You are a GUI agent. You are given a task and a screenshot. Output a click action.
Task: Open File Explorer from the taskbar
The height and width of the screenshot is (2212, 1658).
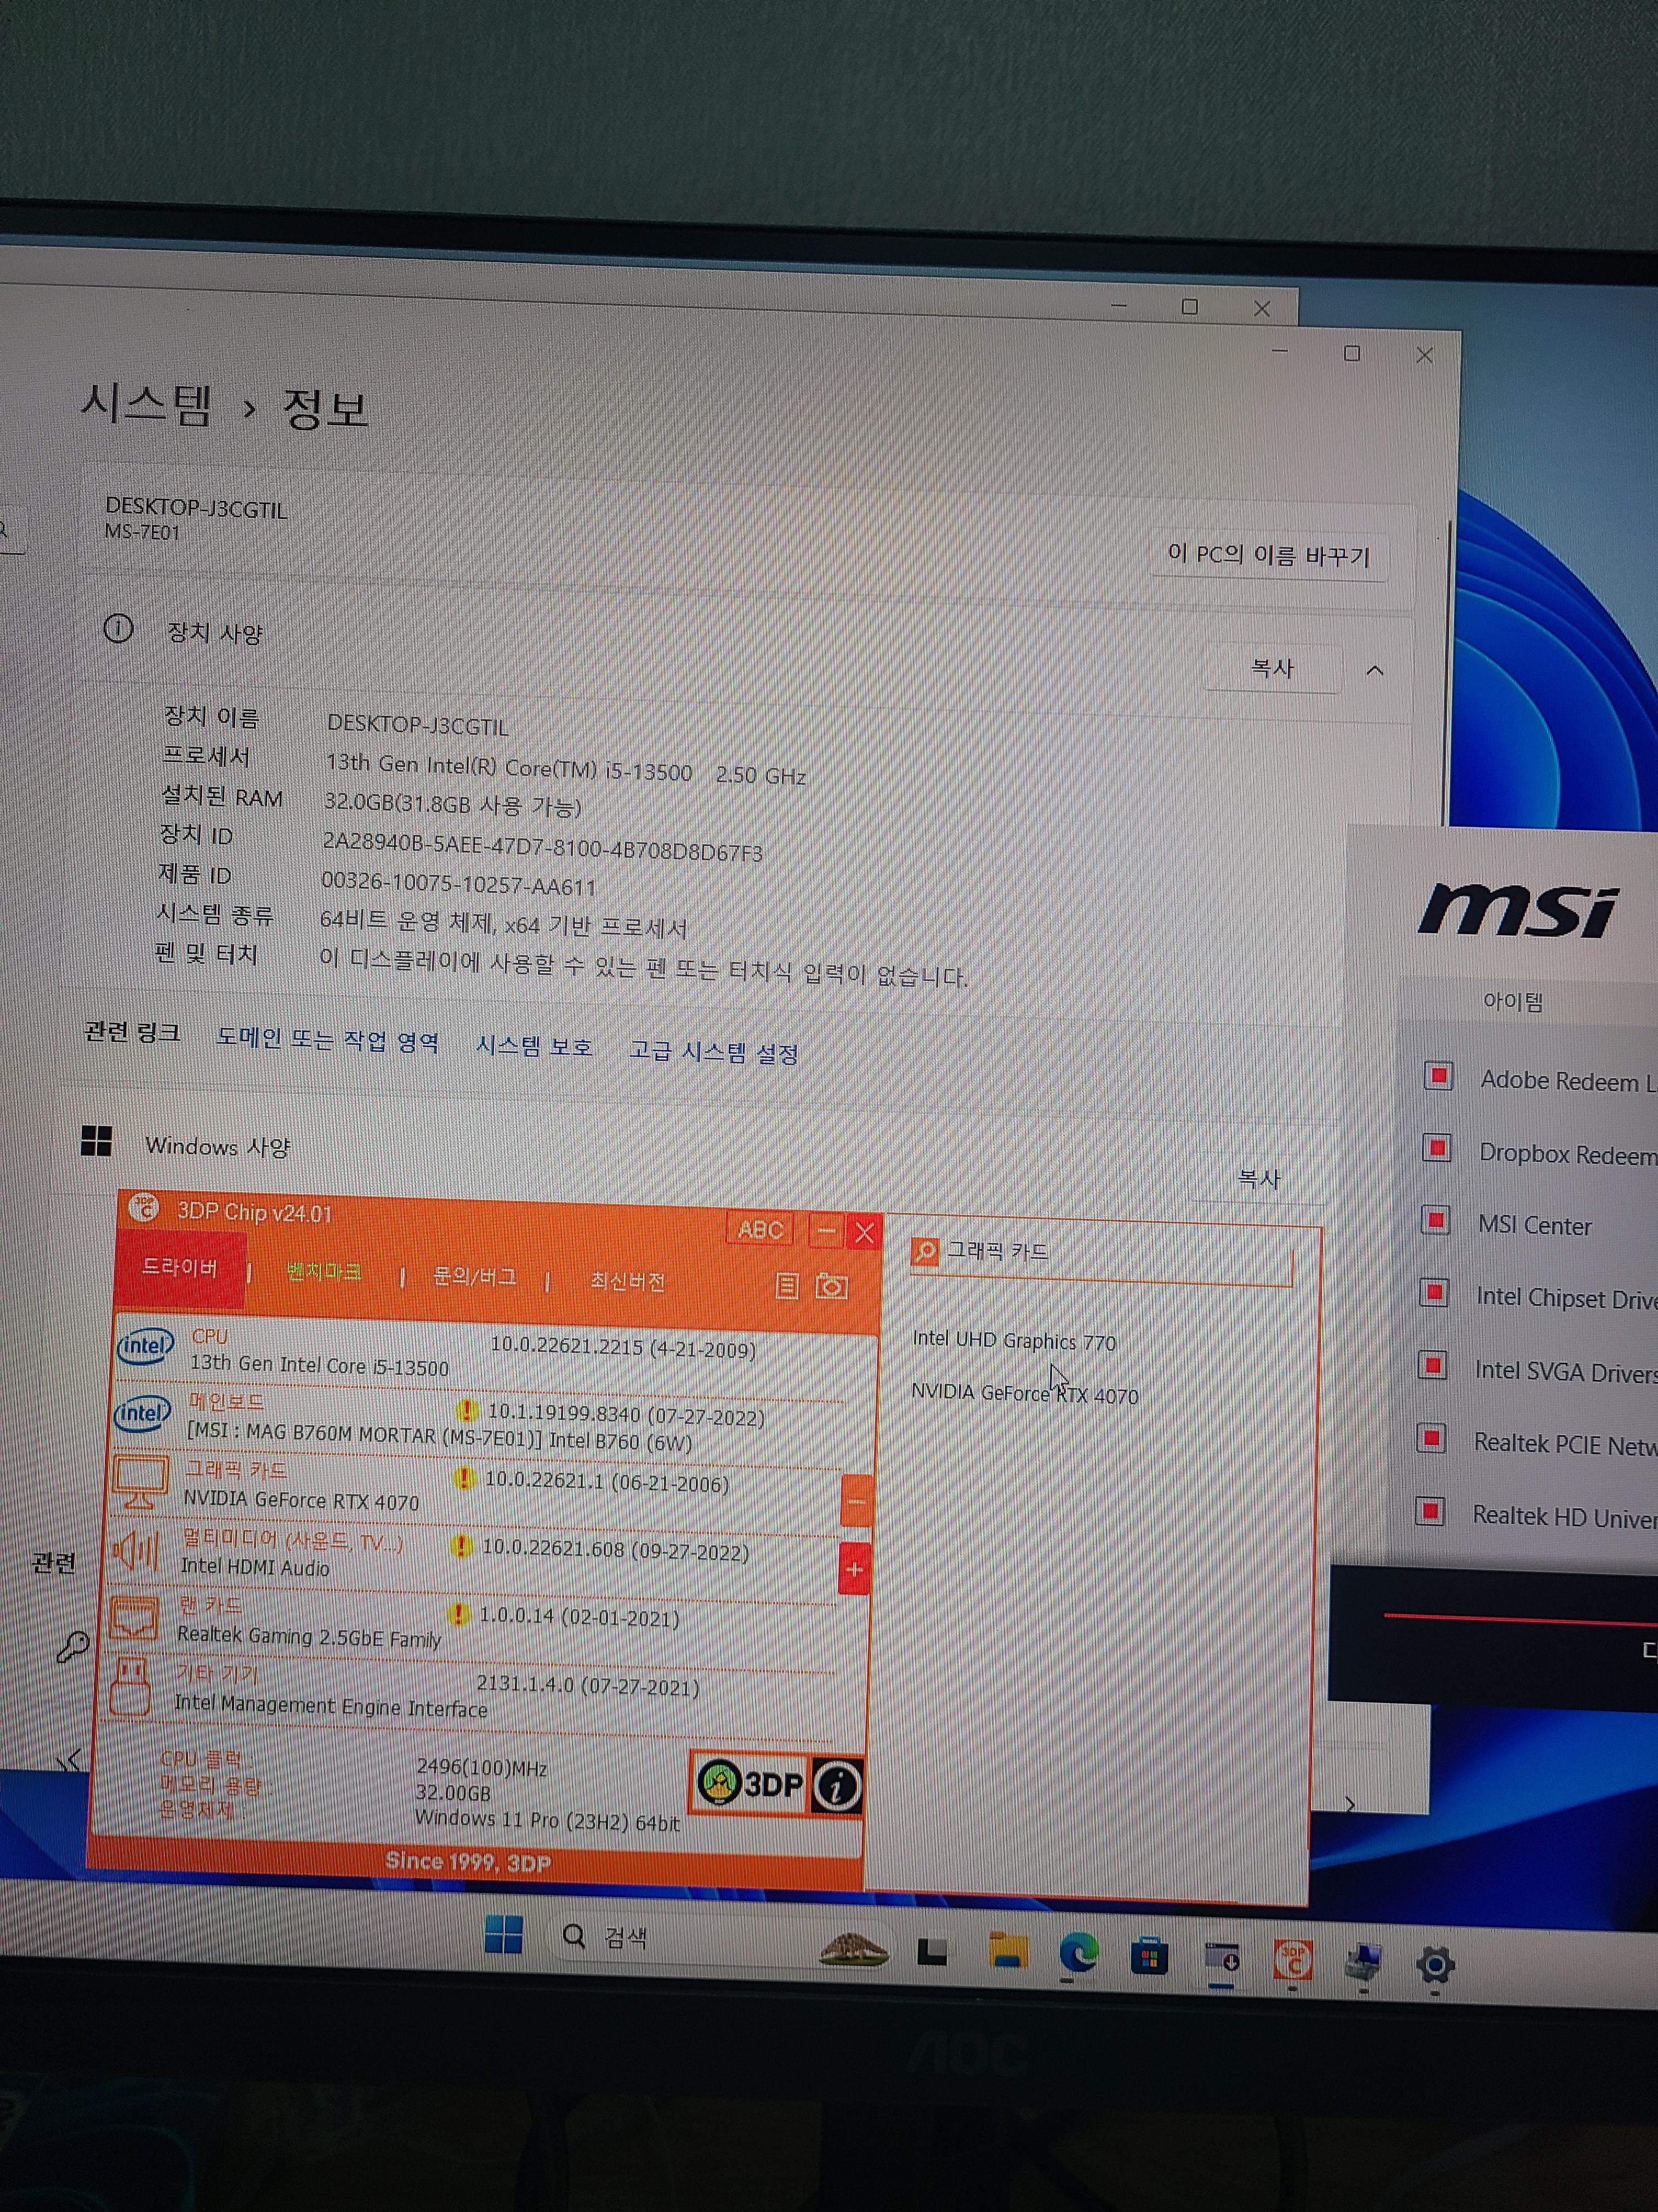pyautogui.click(x=1007, y=1950)
